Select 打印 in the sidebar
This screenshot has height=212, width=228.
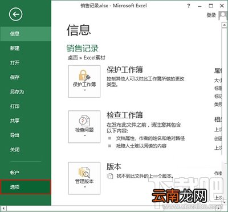tap(26, 106)
